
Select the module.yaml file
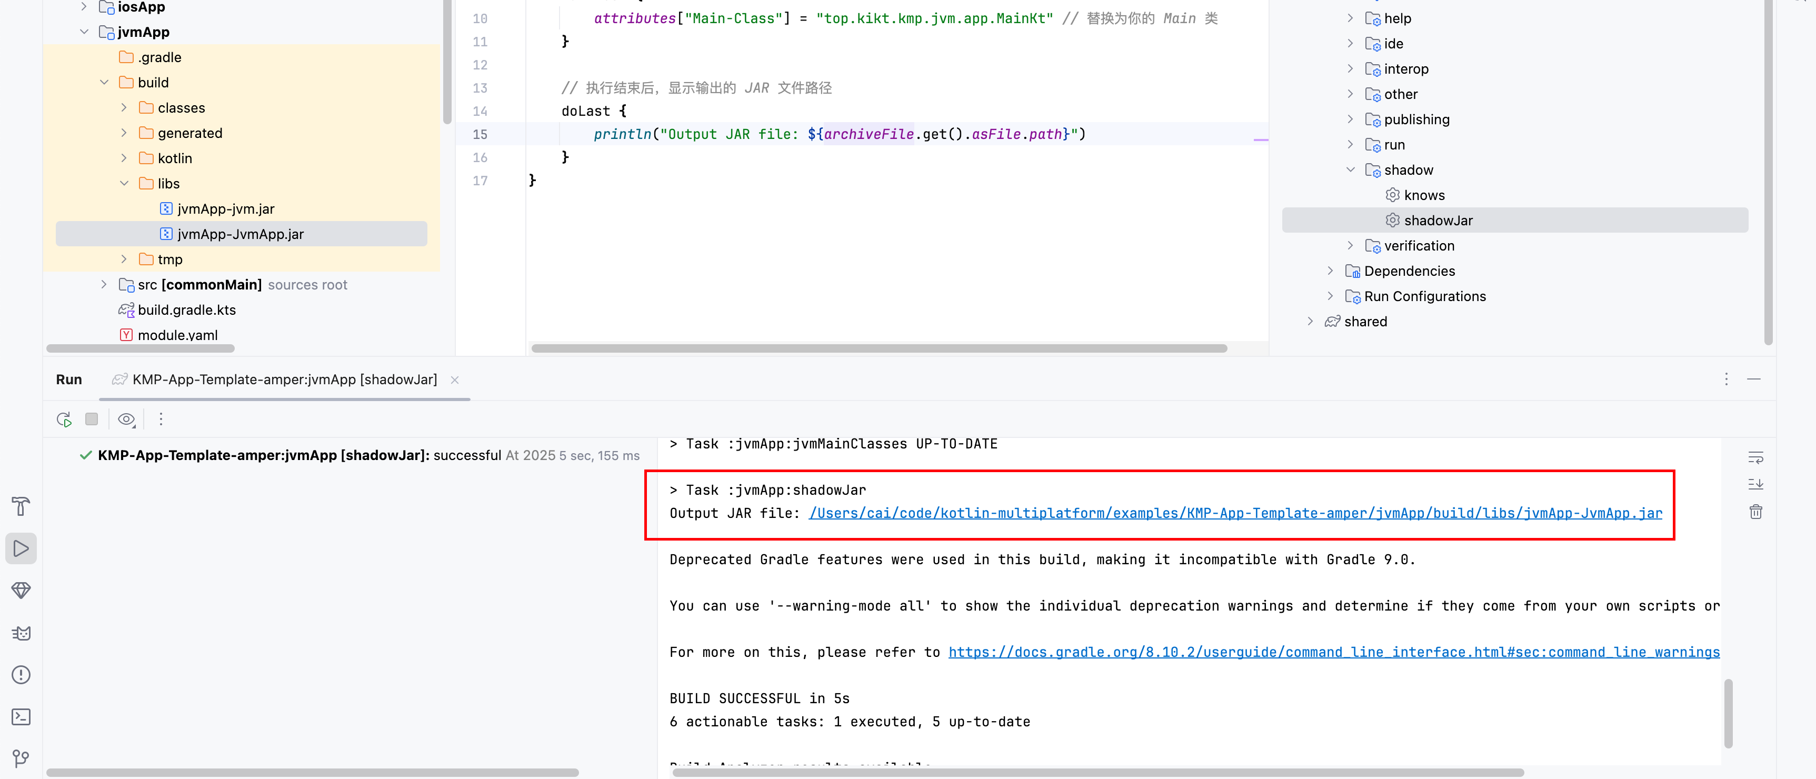click(168, 335)
